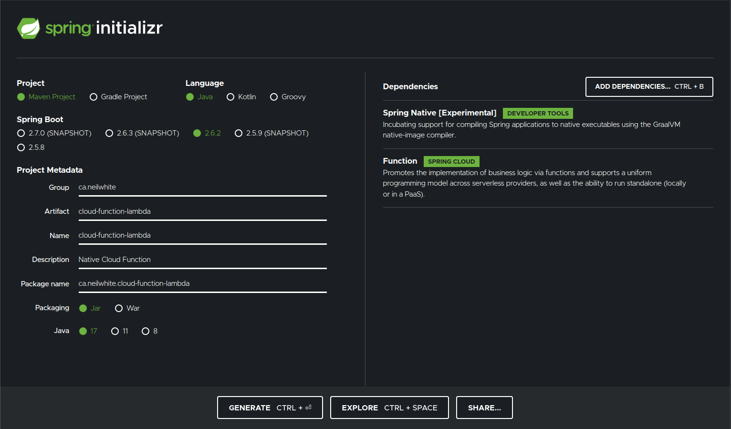731x429 pixels.
Task: Select the Spring Native [Experimental] dependency
Action: (548, 124)
